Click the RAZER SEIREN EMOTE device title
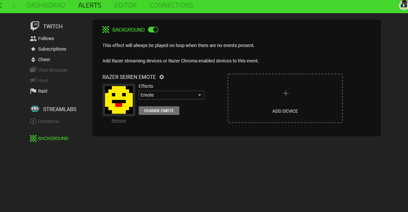The image size is (408, 212). point(129,77)
